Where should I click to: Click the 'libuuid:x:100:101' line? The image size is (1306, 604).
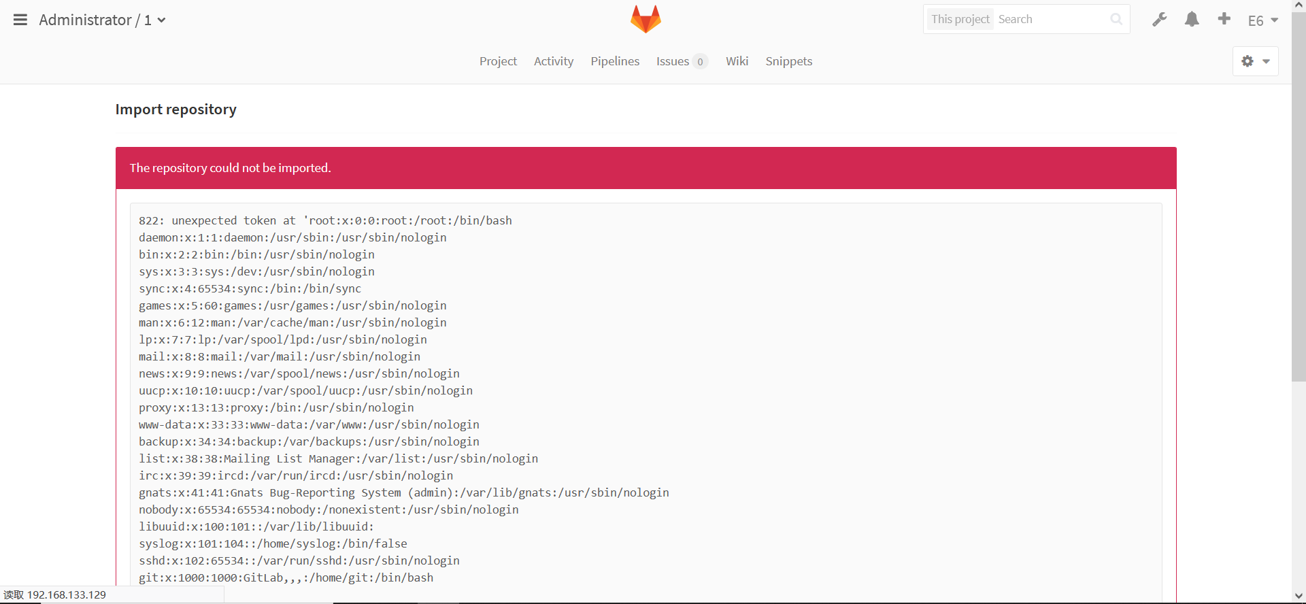click(256, 526)
